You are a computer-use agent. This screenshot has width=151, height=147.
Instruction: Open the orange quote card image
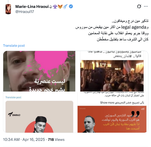click(x=112, y=119)
